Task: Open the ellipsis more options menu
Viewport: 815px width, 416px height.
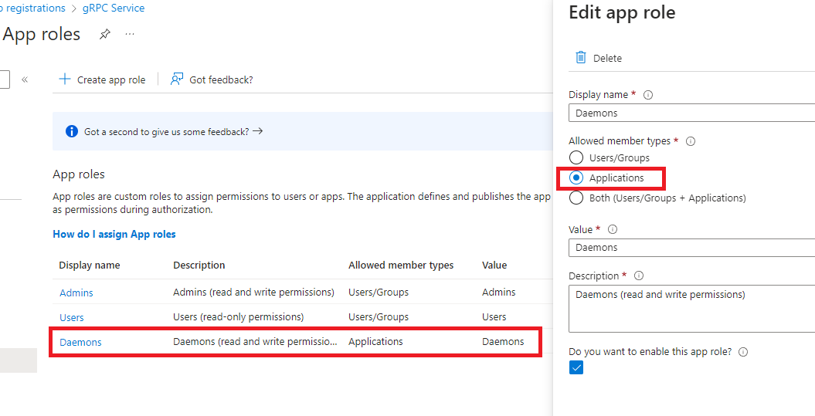Action: click(x=130, y=34)
